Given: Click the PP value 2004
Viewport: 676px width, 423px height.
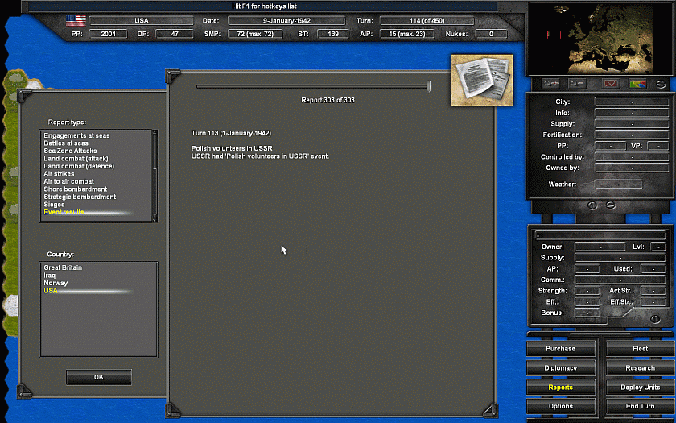Looking at the screenshot, I should coord(108,34).
